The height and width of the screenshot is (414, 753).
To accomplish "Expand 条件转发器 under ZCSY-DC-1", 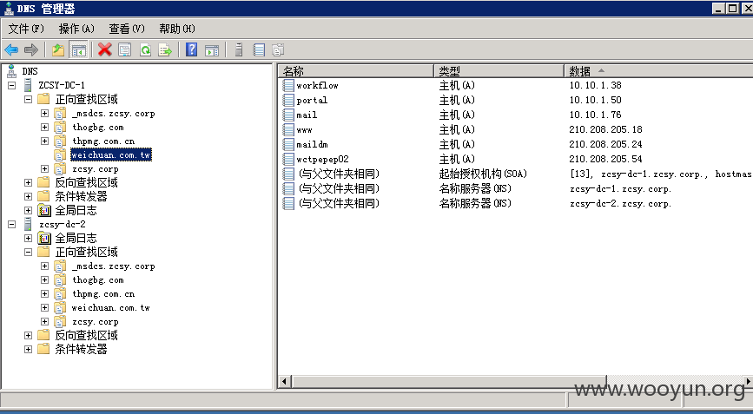I will pyautogui.click(x=29, y=197).
